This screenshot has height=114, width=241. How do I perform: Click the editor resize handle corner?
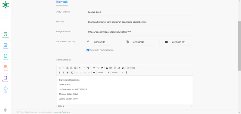[192, 107]
